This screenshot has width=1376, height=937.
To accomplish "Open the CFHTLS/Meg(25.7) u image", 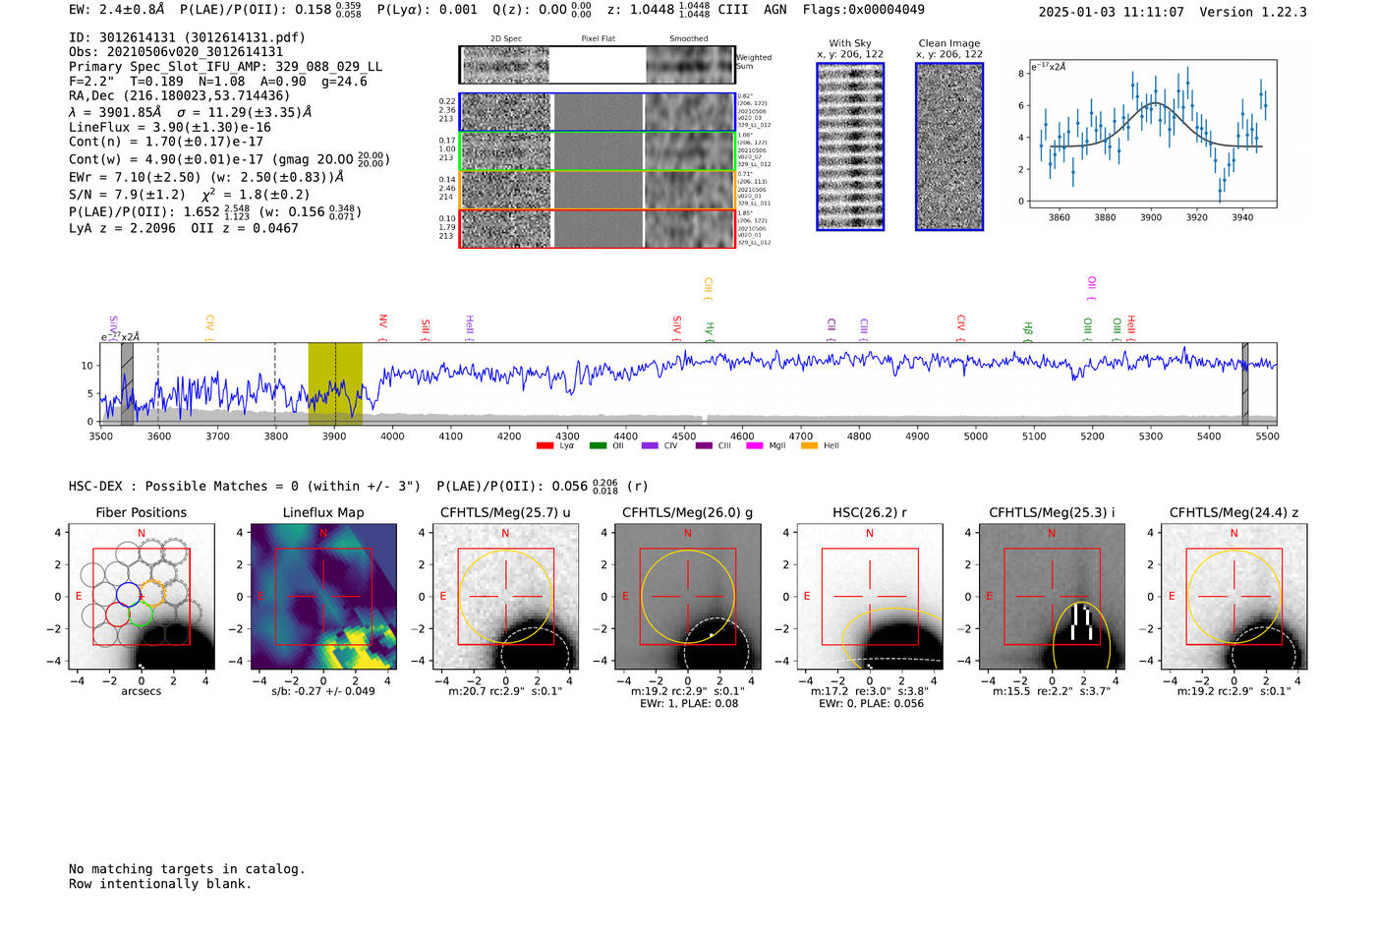I will click(x=505, y=597).
